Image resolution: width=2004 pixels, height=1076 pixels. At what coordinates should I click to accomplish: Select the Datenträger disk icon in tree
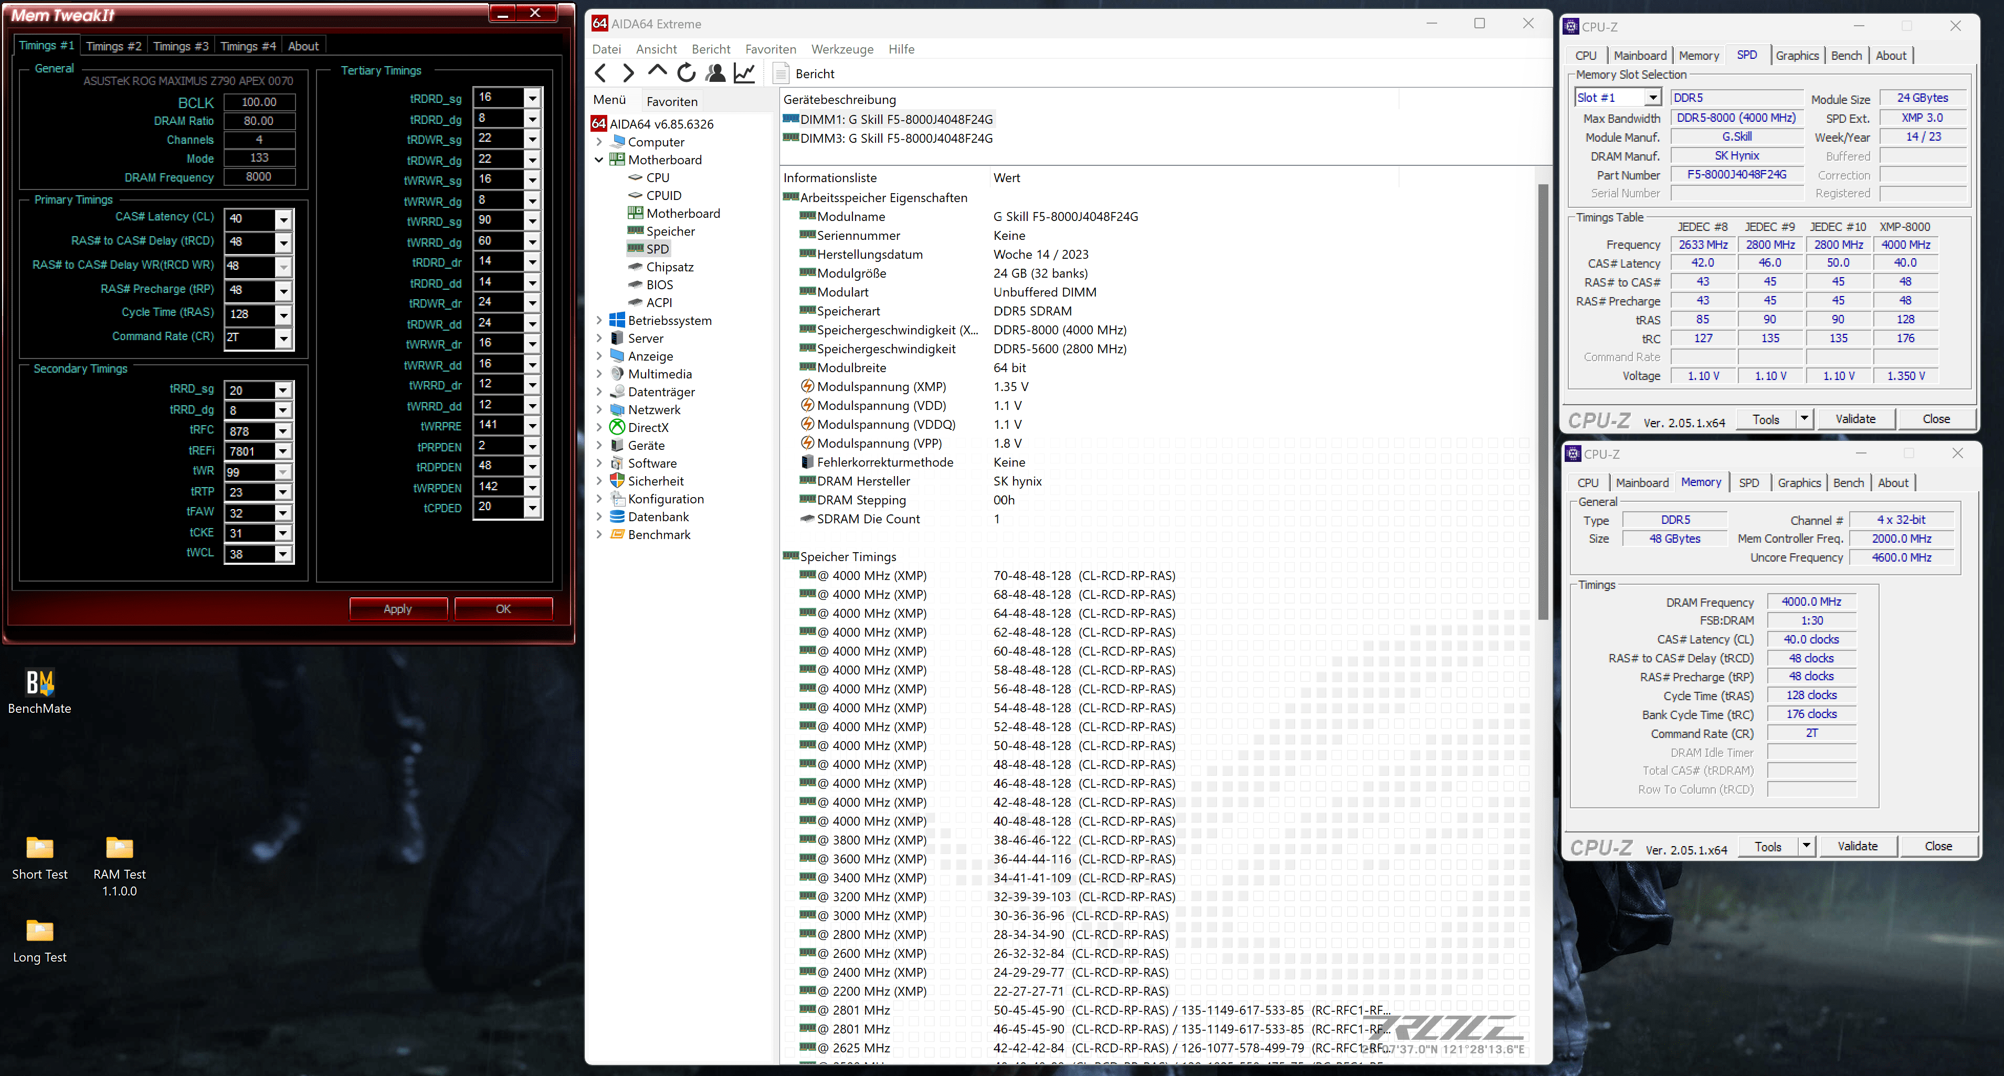click(x=618, y=392)
